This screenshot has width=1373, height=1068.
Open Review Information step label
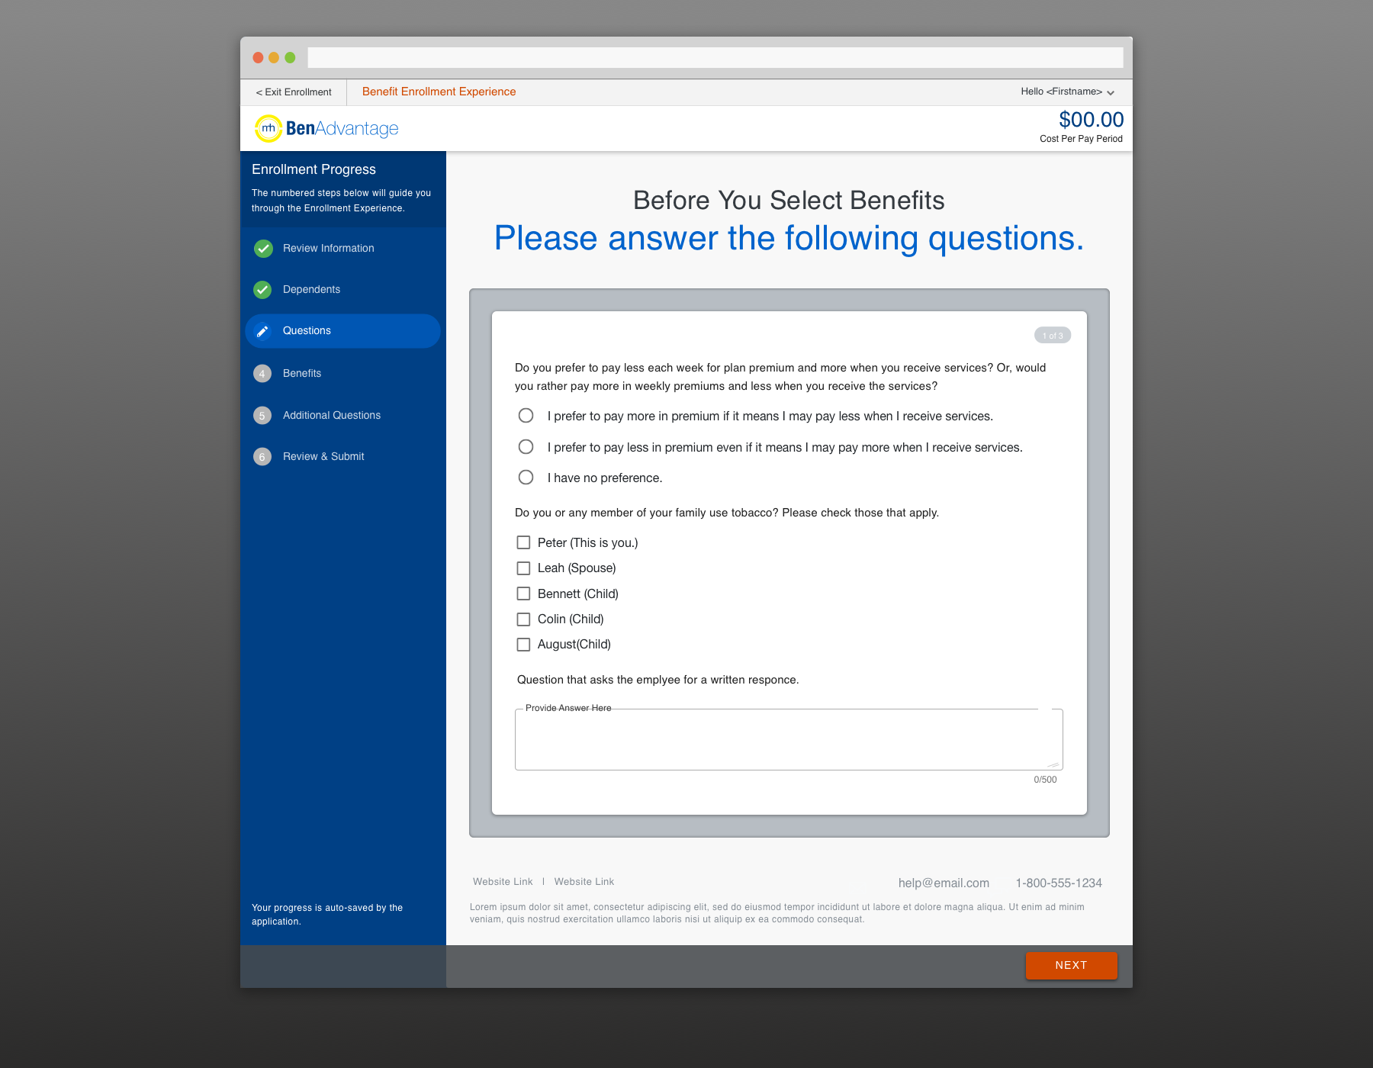[x=328, y=249]
